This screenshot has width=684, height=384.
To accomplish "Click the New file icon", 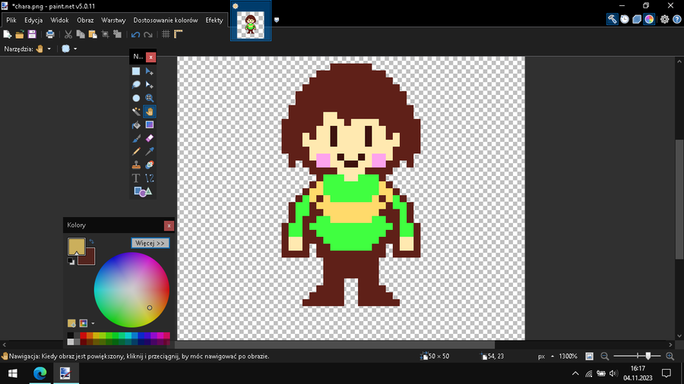I will click(x=8, y=34).
